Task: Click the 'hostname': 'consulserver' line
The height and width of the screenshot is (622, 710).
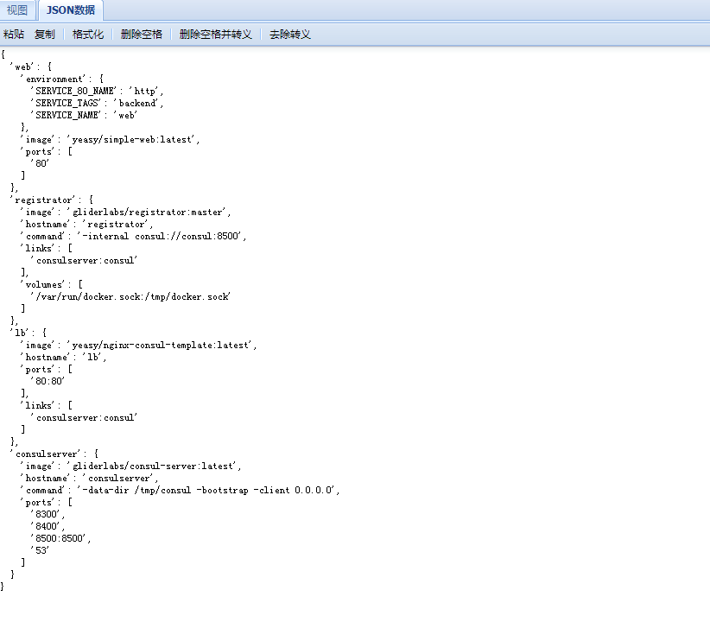Action: pos(89,478)
